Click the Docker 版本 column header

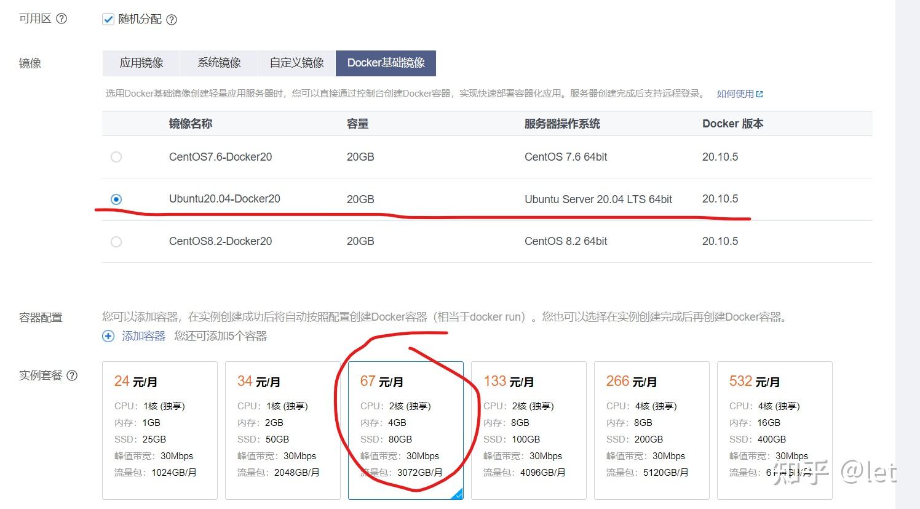[733, 124]
